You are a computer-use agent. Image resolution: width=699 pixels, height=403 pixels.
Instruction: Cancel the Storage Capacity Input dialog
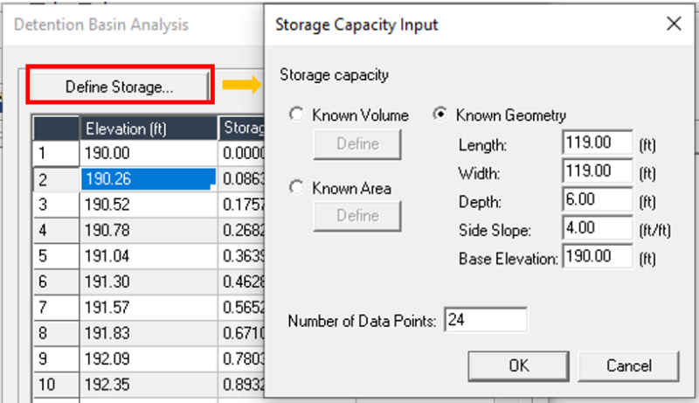(628, 365)
